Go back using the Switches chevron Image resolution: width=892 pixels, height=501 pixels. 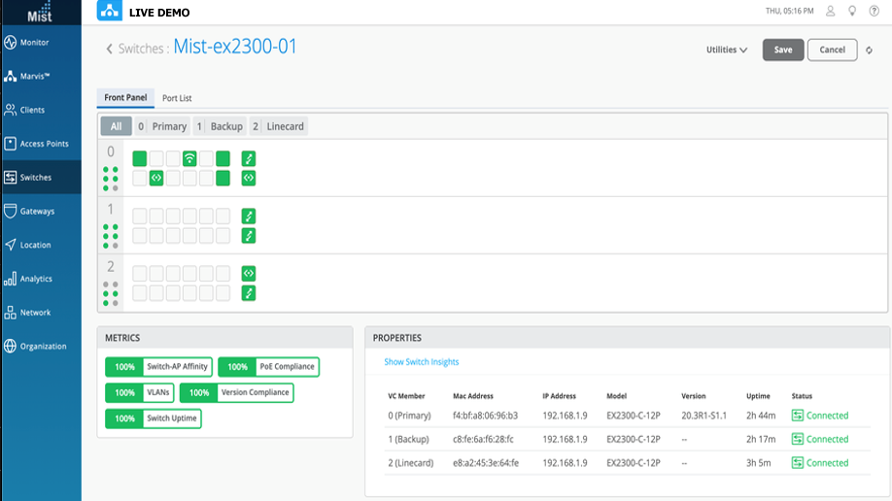110,49
